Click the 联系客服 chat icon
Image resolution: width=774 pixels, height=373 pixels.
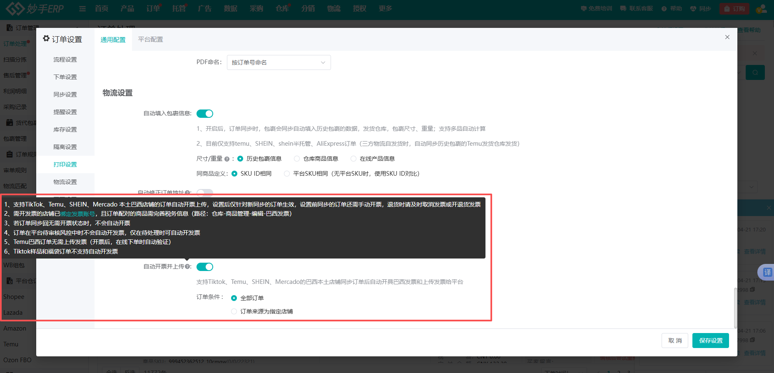(623, 9)
